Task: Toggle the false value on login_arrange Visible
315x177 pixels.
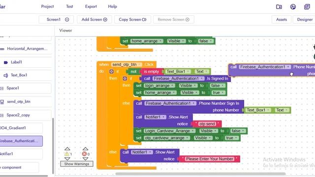Action: [217, 86]
